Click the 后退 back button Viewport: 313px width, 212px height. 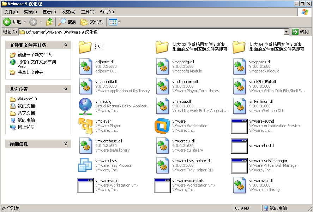12,22
